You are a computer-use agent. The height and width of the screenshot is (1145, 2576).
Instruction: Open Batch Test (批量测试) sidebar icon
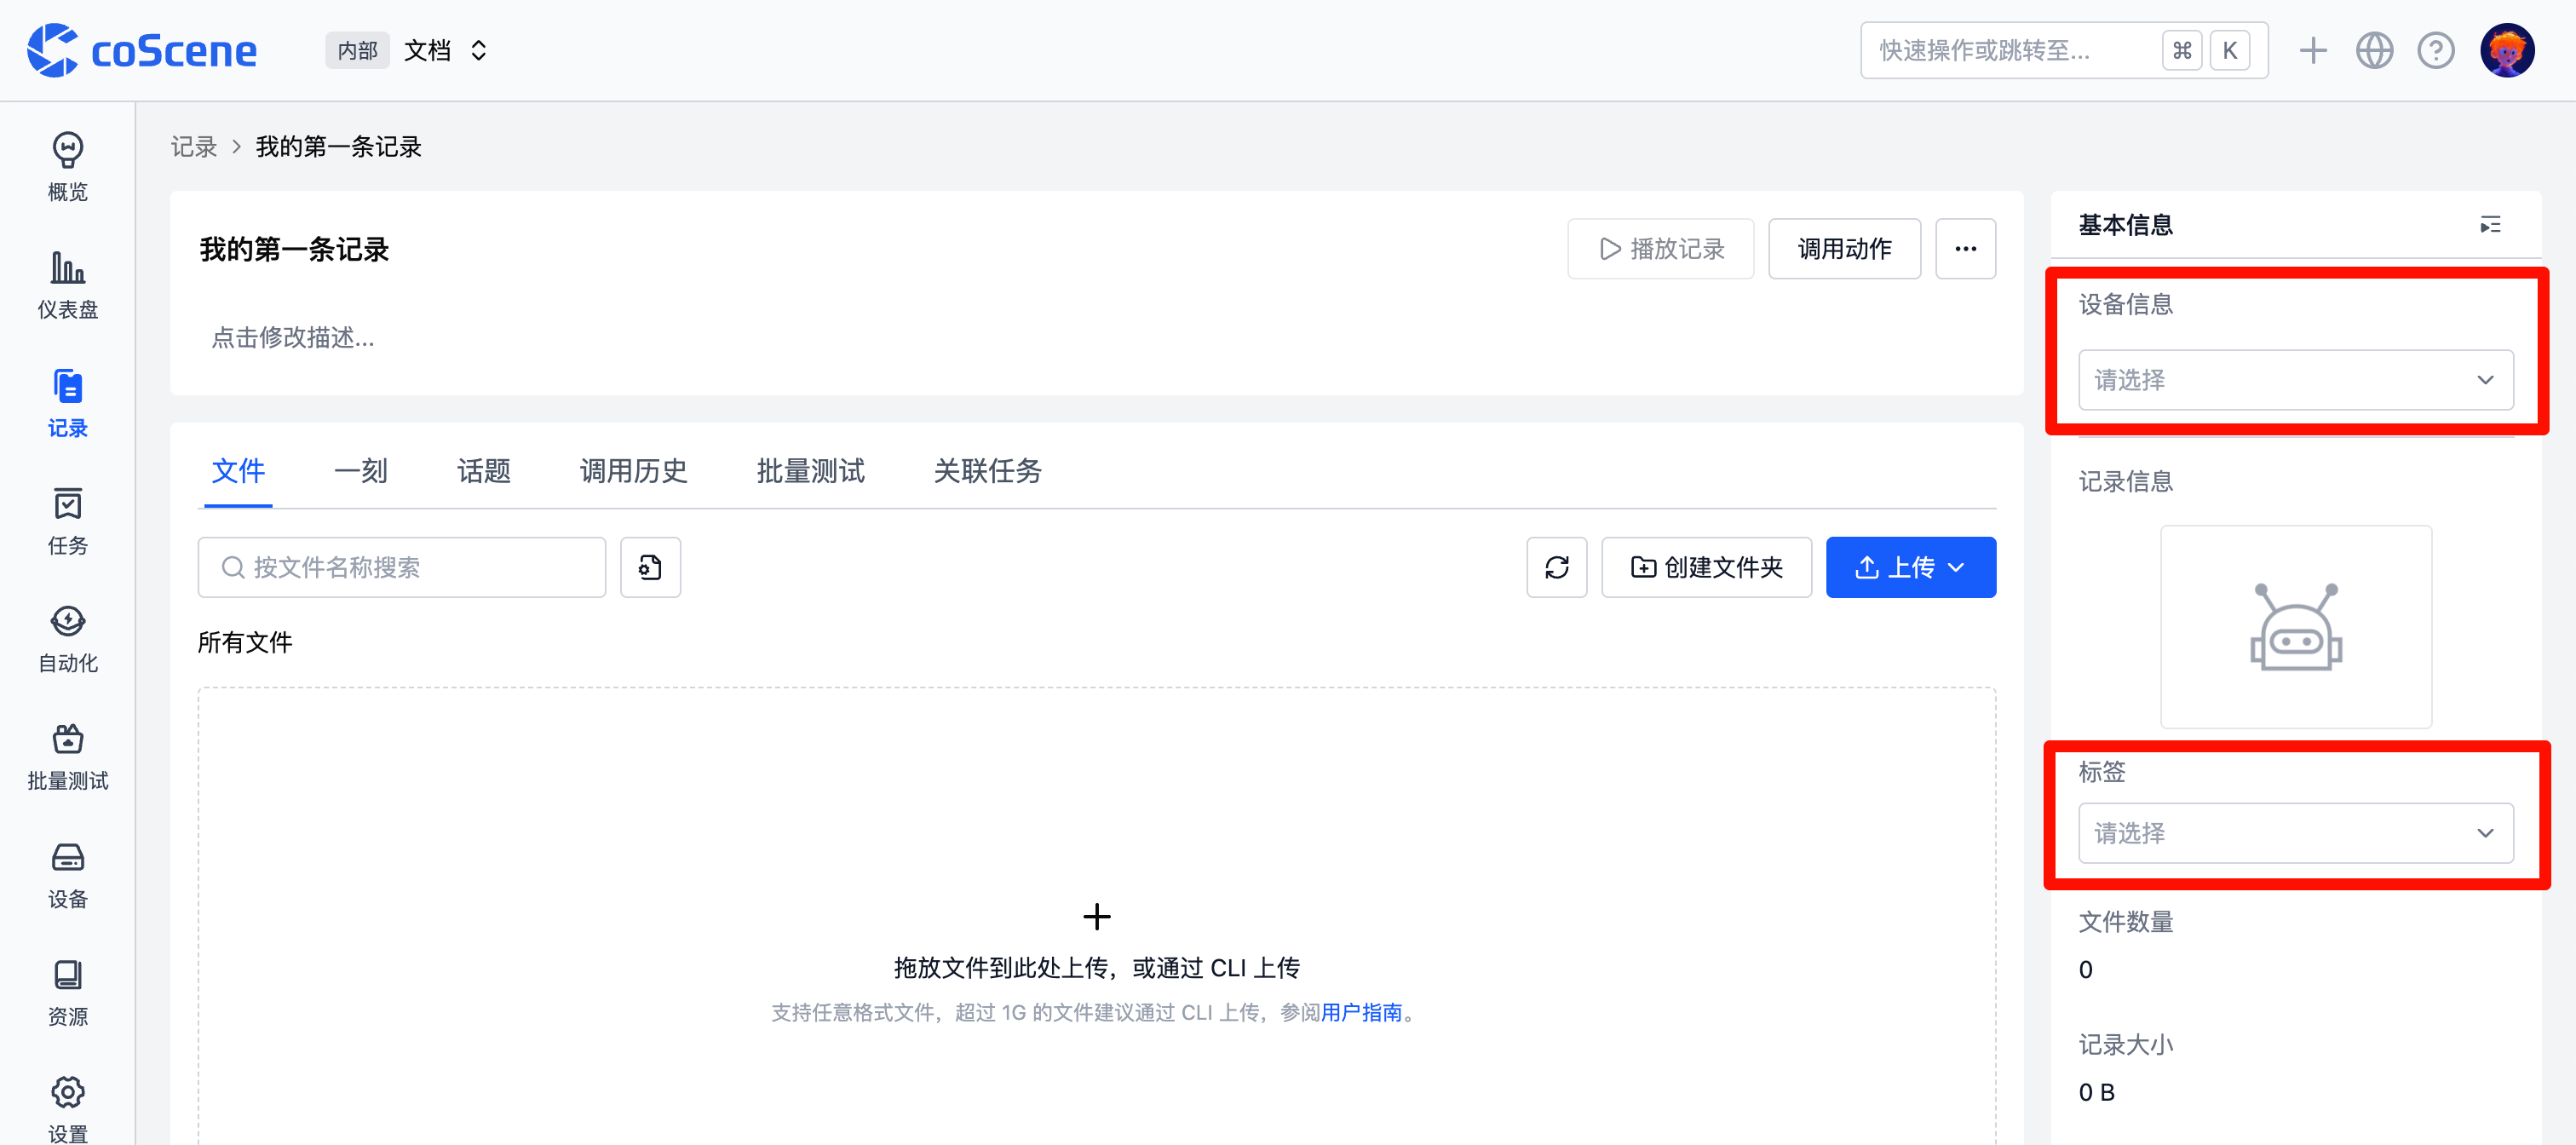pyautogui.click(x=67, y=757)
